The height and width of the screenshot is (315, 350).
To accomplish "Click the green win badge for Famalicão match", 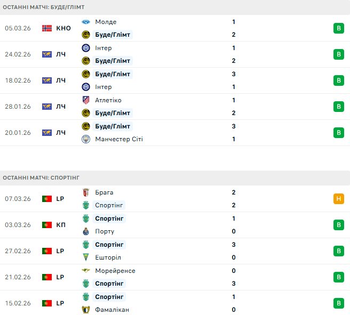I will tap(338, 303).
